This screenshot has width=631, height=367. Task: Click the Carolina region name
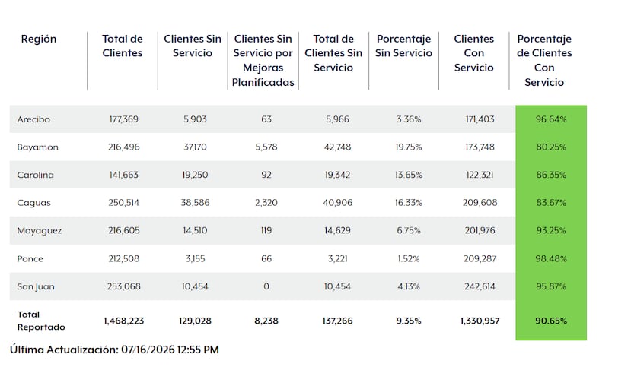(x=36, y=175)
